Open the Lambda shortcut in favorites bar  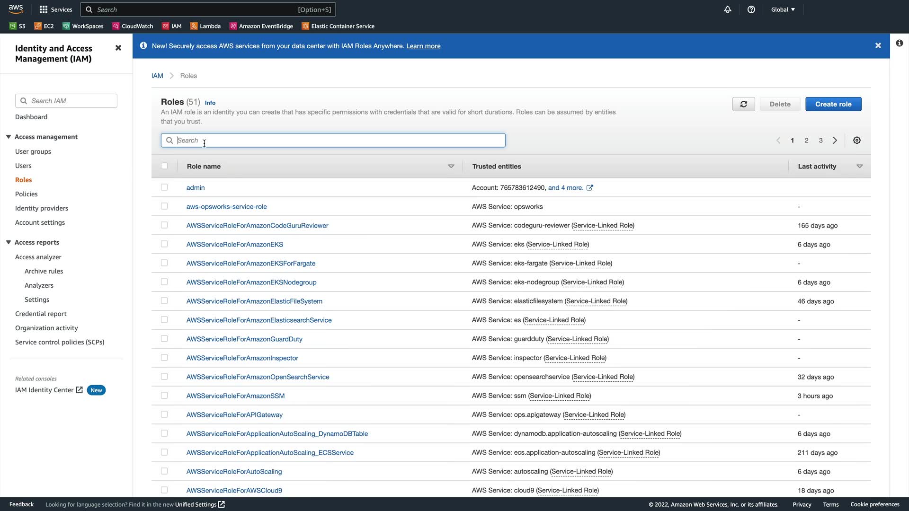(x=205, y=26)
